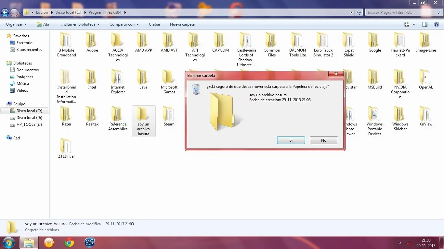
Task: Select the Windows Portable Devices folder
Action: [375, 121]
